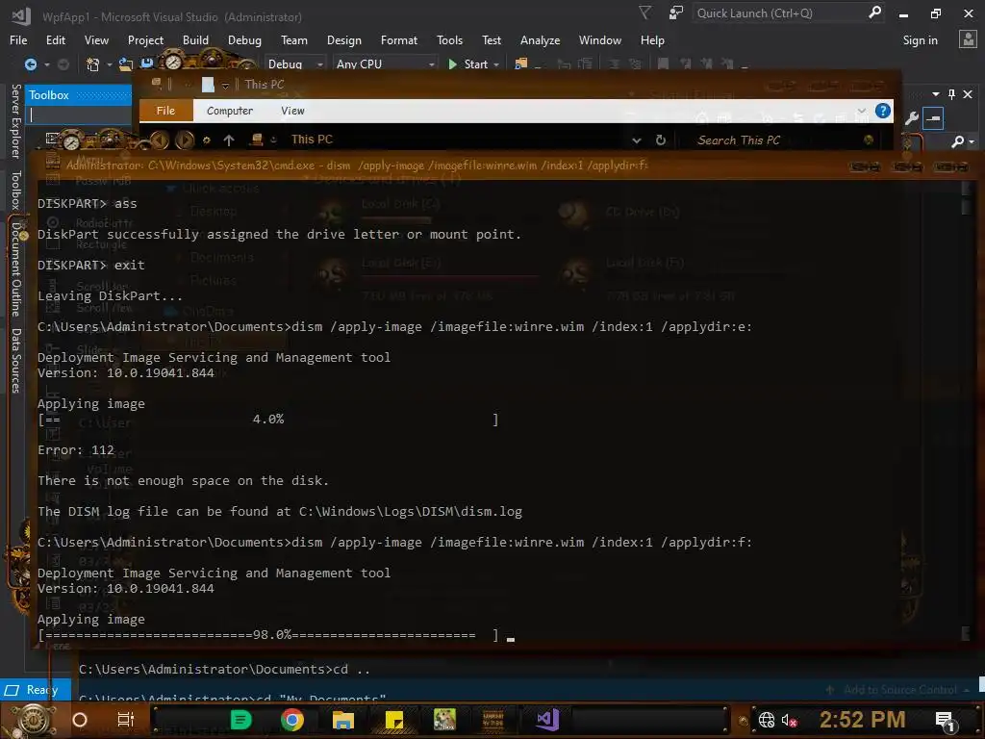
Task: Click the 2:52 PM taskbar clock
Action: (x=862, y=720)
